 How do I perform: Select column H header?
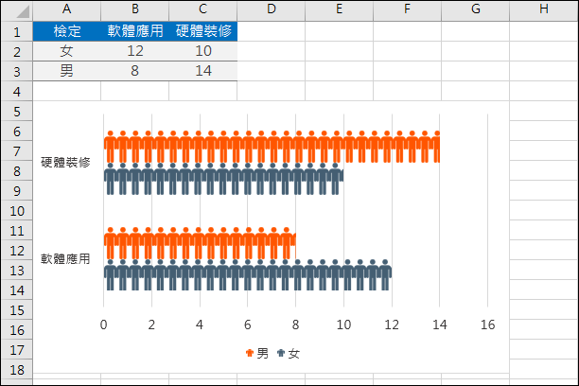544,10
